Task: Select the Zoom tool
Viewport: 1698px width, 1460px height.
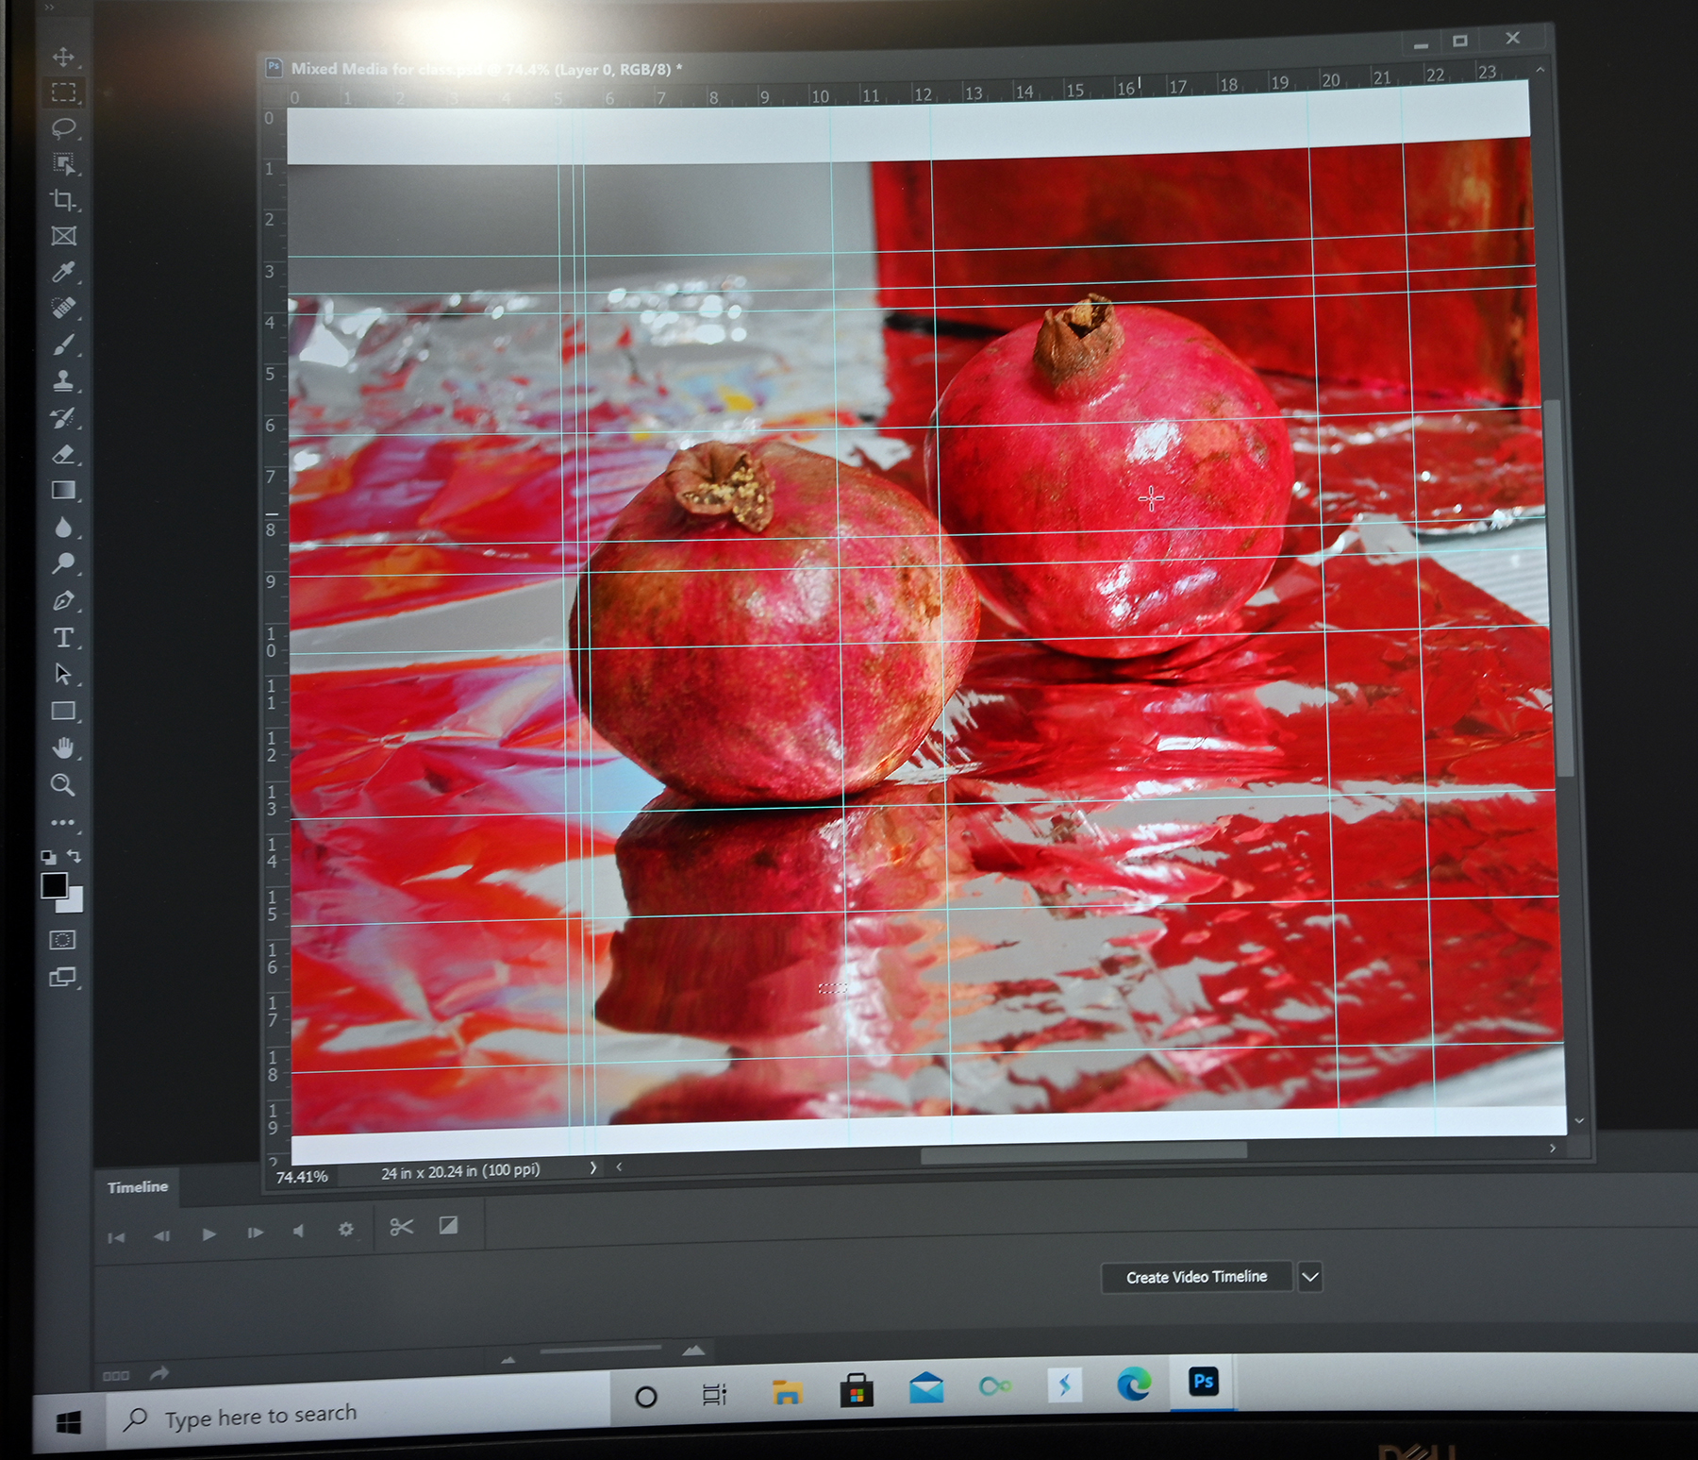Action: [63, 785]
